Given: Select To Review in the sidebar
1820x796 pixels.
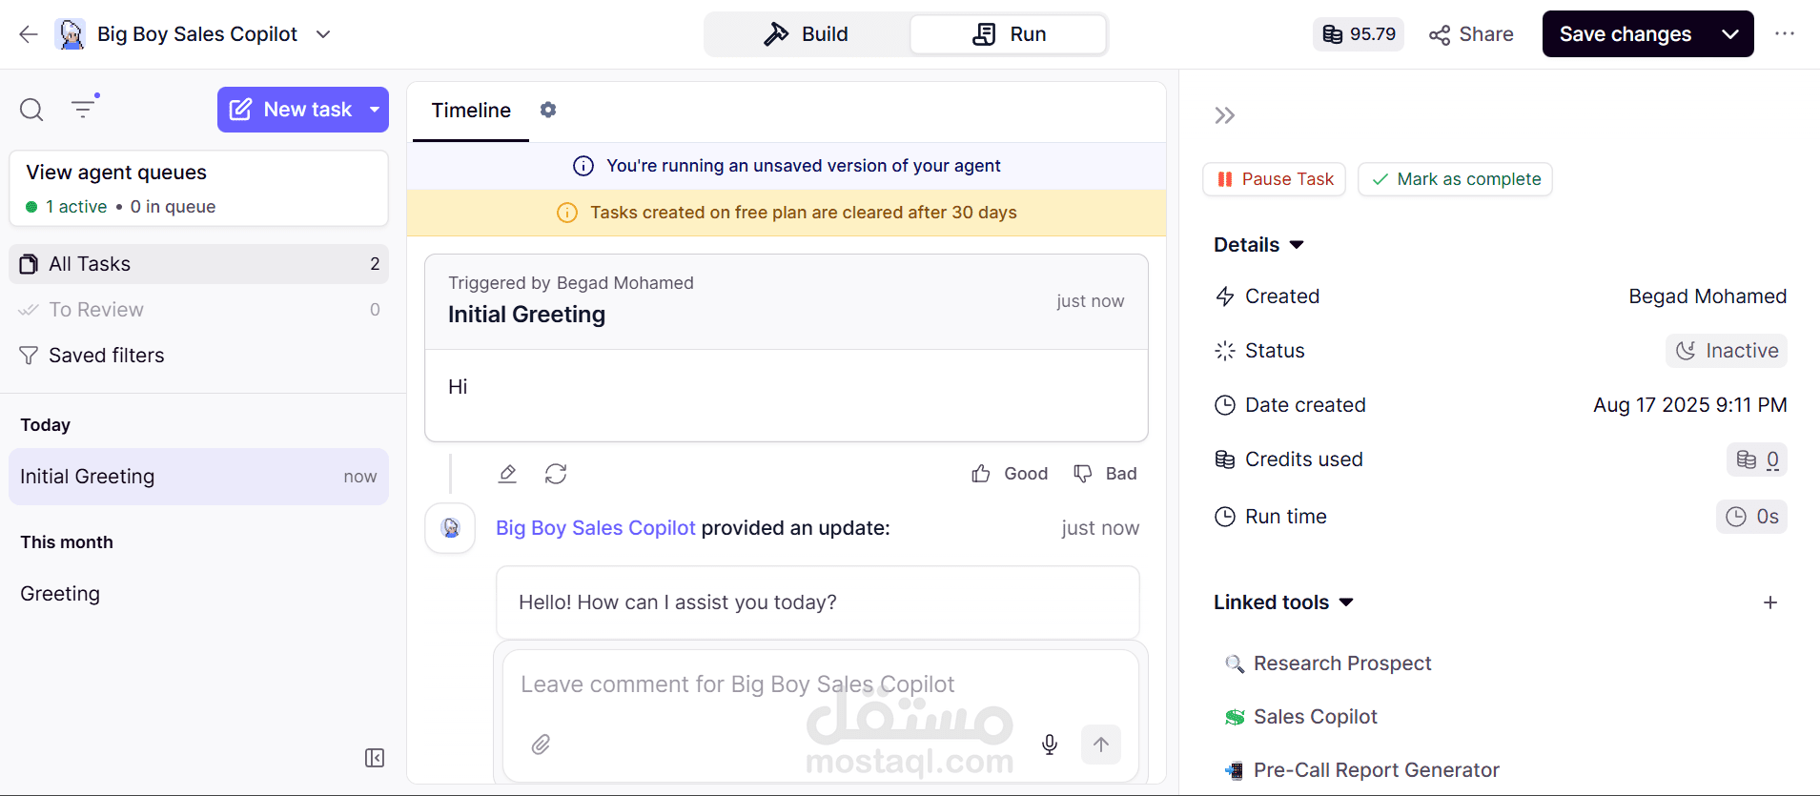Looking at the screenshot, I should [x=199, y=310].
